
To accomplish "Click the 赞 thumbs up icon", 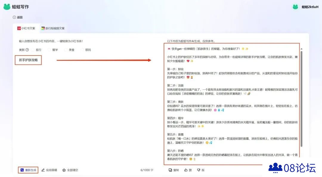I will click(186, 170).
